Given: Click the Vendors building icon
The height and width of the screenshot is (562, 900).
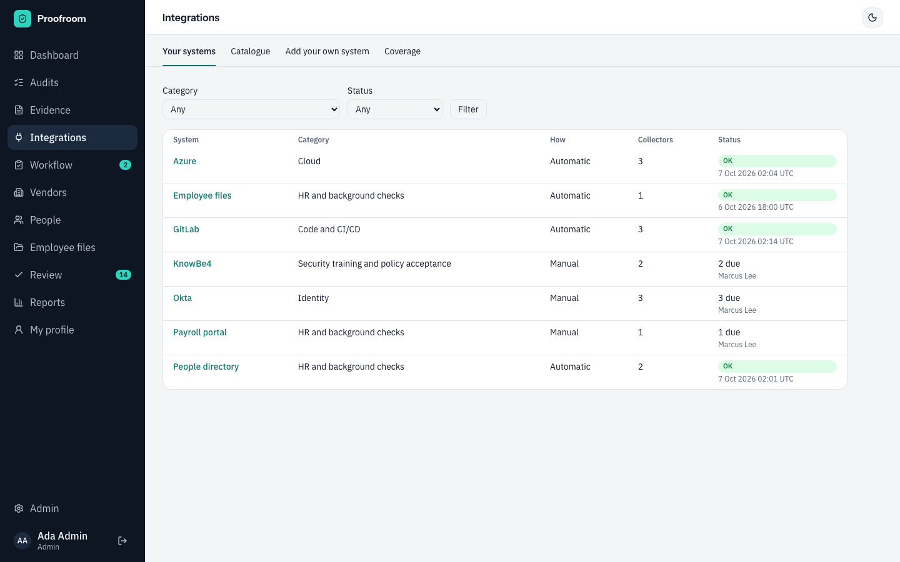Looking at the screenshot, I should click(x=19, y=192).
